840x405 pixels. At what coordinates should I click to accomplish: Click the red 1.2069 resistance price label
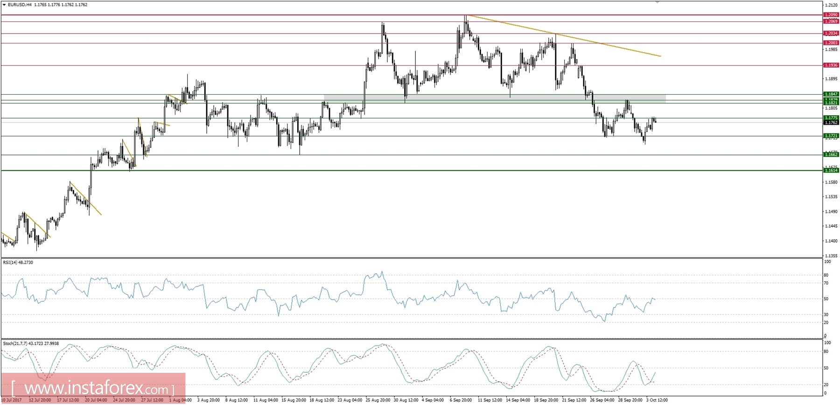(x=831, y=21)
